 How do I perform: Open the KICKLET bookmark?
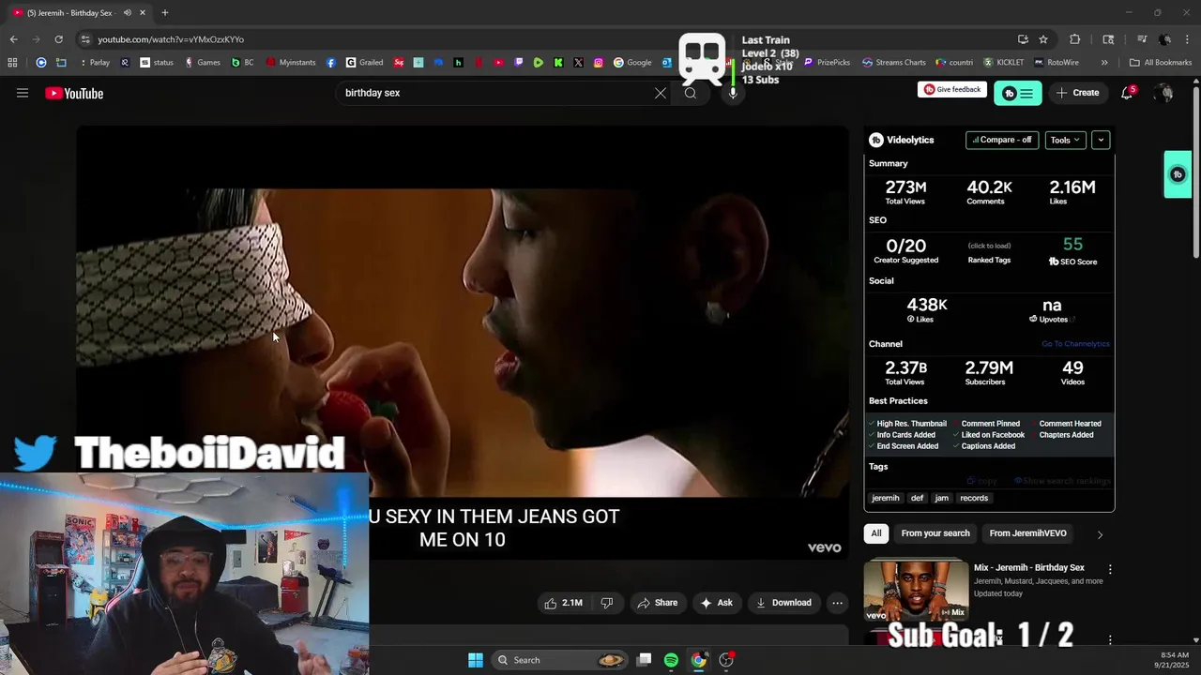point(1003,63)
